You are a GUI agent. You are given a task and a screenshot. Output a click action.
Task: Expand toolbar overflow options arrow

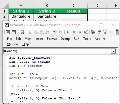click(x=117, y=32)
